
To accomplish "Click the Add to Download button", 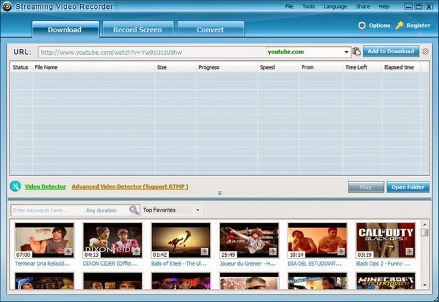I will (390, 51).
